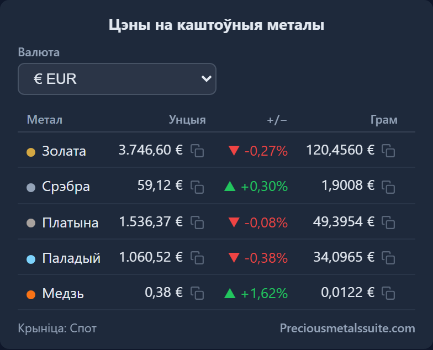Image resolution: width=433 pixels, height=350 pixels.
Task: Open the Preciousmetalssuite.com link
Action: coord(347,328)
